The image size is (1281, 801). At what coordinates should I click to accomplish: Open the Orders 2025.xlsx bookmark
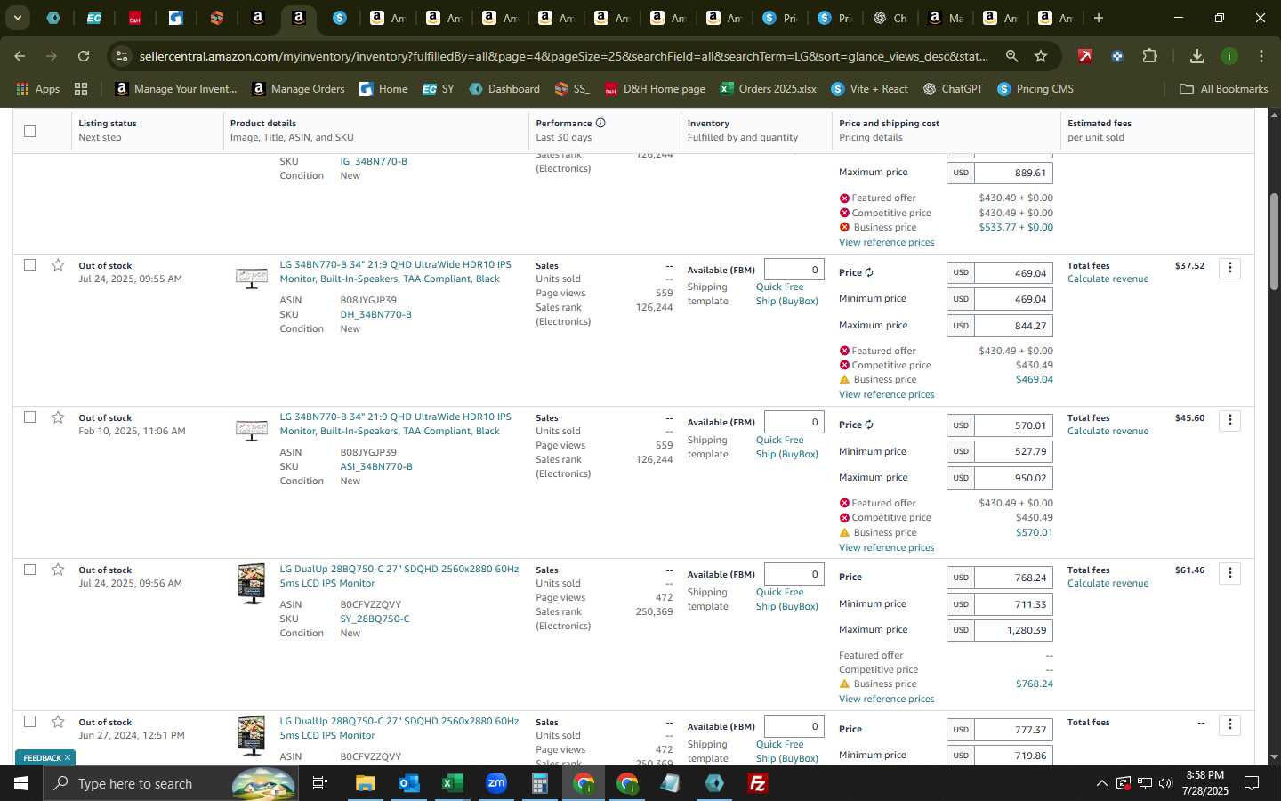click(x=769, y=89)
